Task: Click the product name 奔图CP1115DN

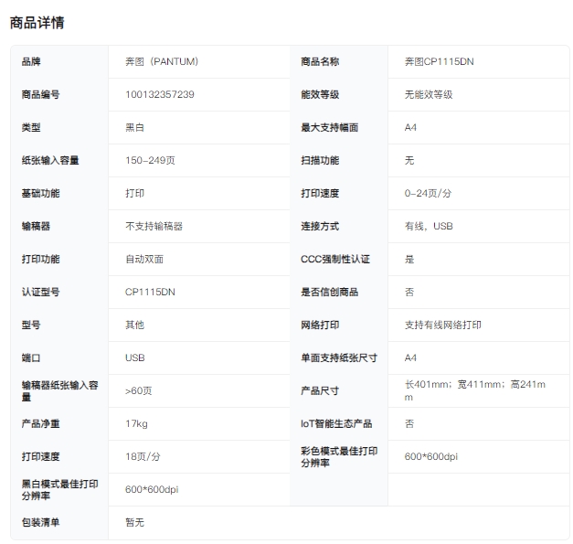Action: coord(439,61)
